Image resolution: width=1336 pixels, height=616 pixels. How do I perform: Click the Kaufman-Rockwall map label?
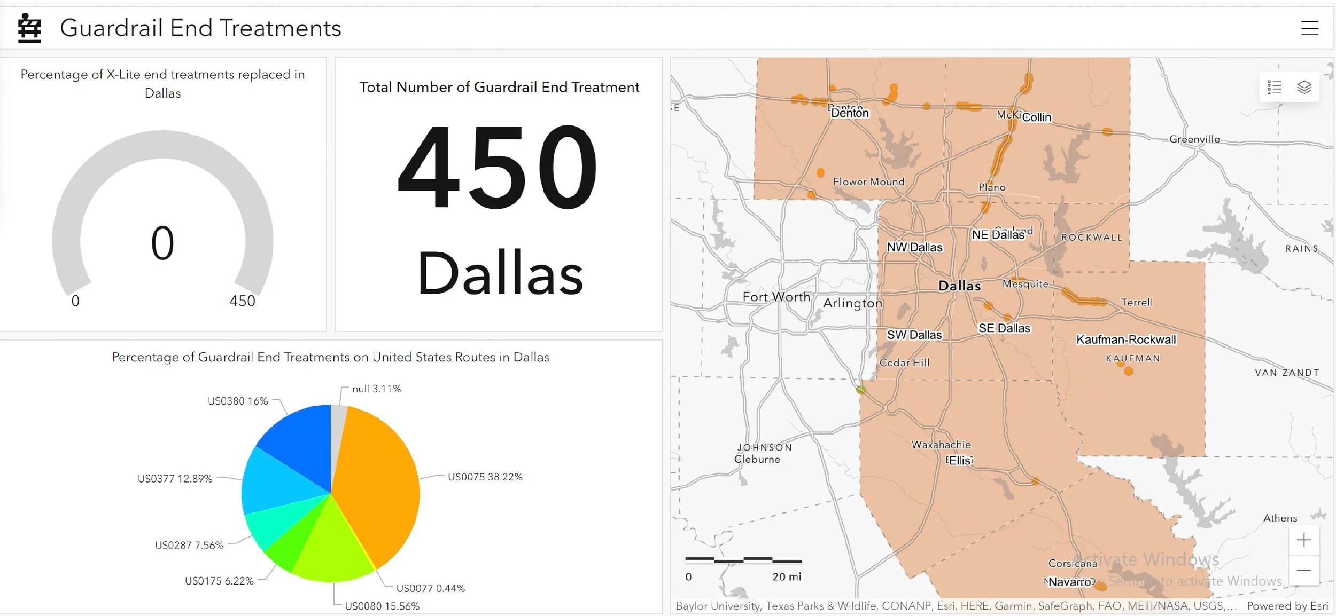click(1125, 339)
